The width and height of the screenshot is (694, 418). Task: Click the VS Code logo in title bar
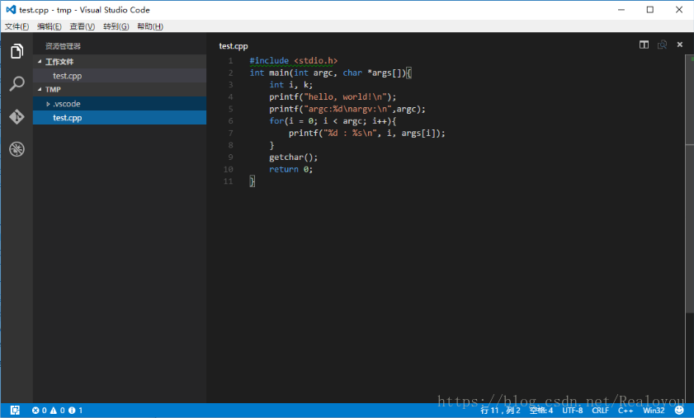point(11,9)
